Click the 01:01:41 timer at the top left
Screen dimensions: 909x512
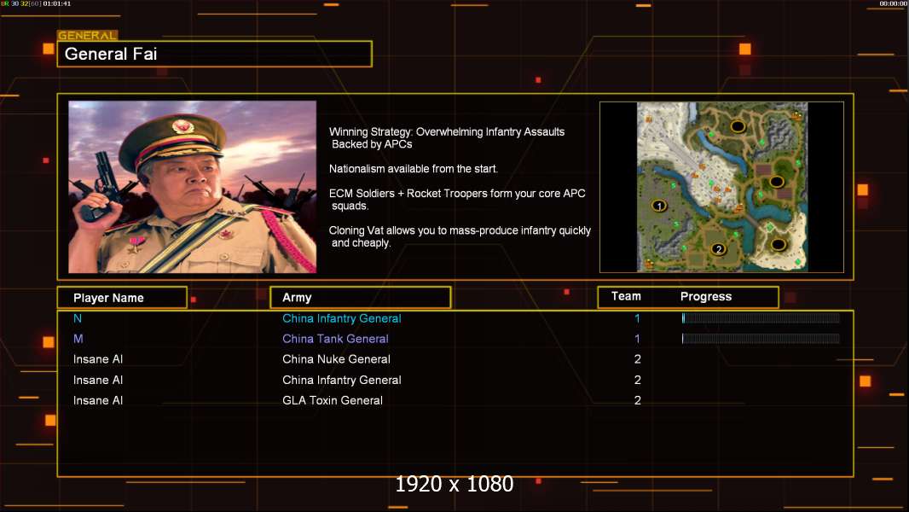(x=57, y=3)
